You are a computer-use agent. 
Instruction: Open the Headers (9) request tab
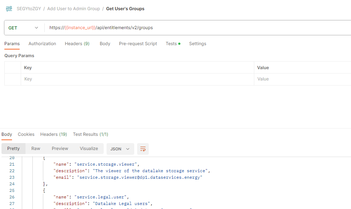pyautogui.click(x=77, y=44)
